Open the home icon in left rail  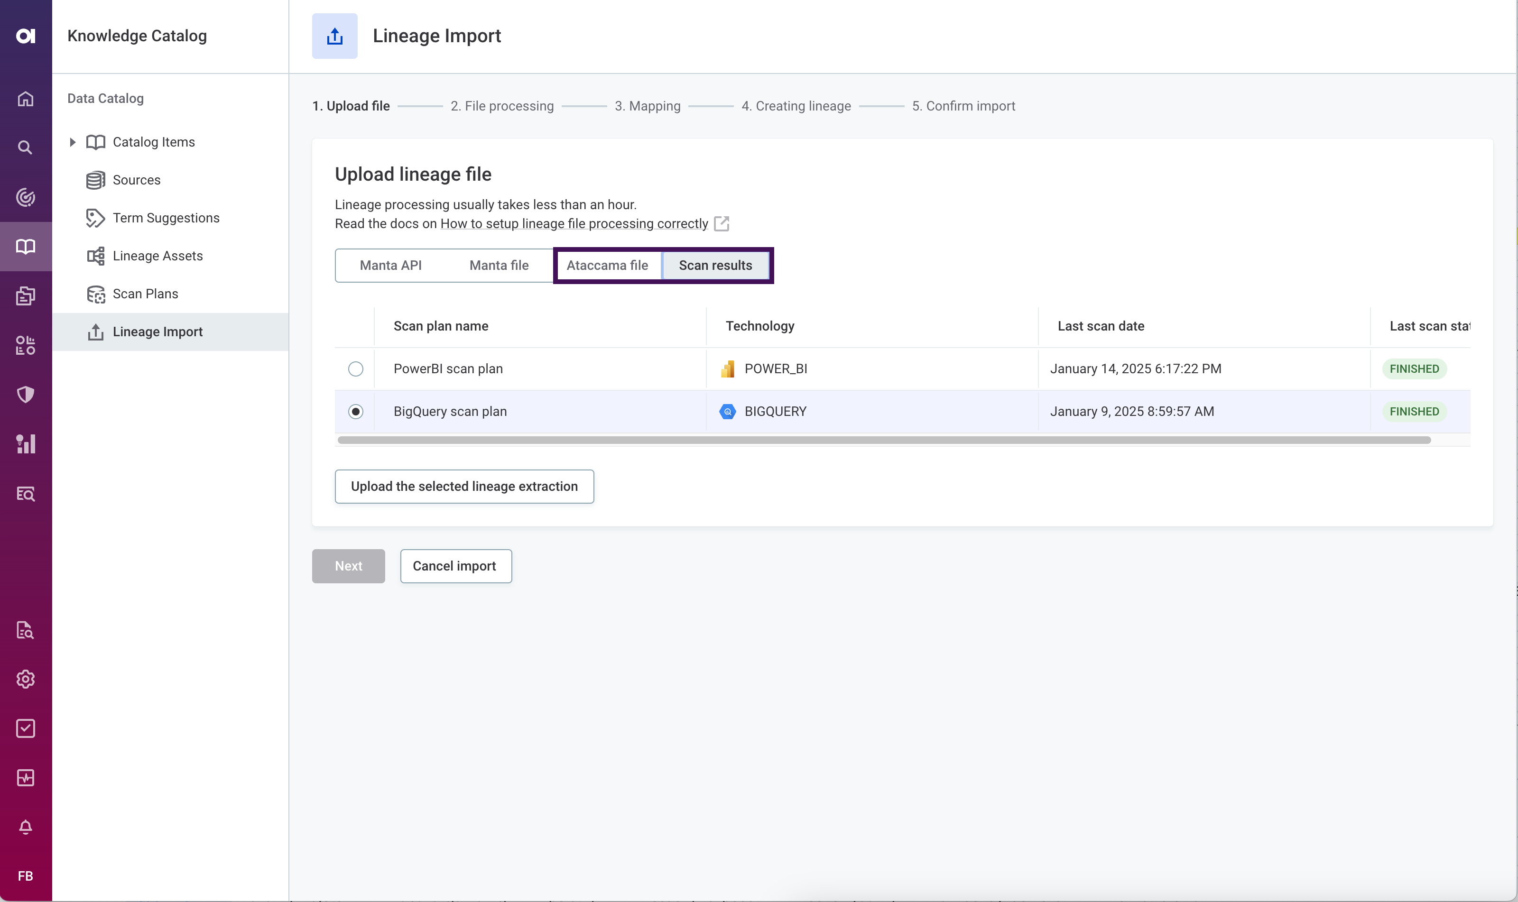coord(26,99)
